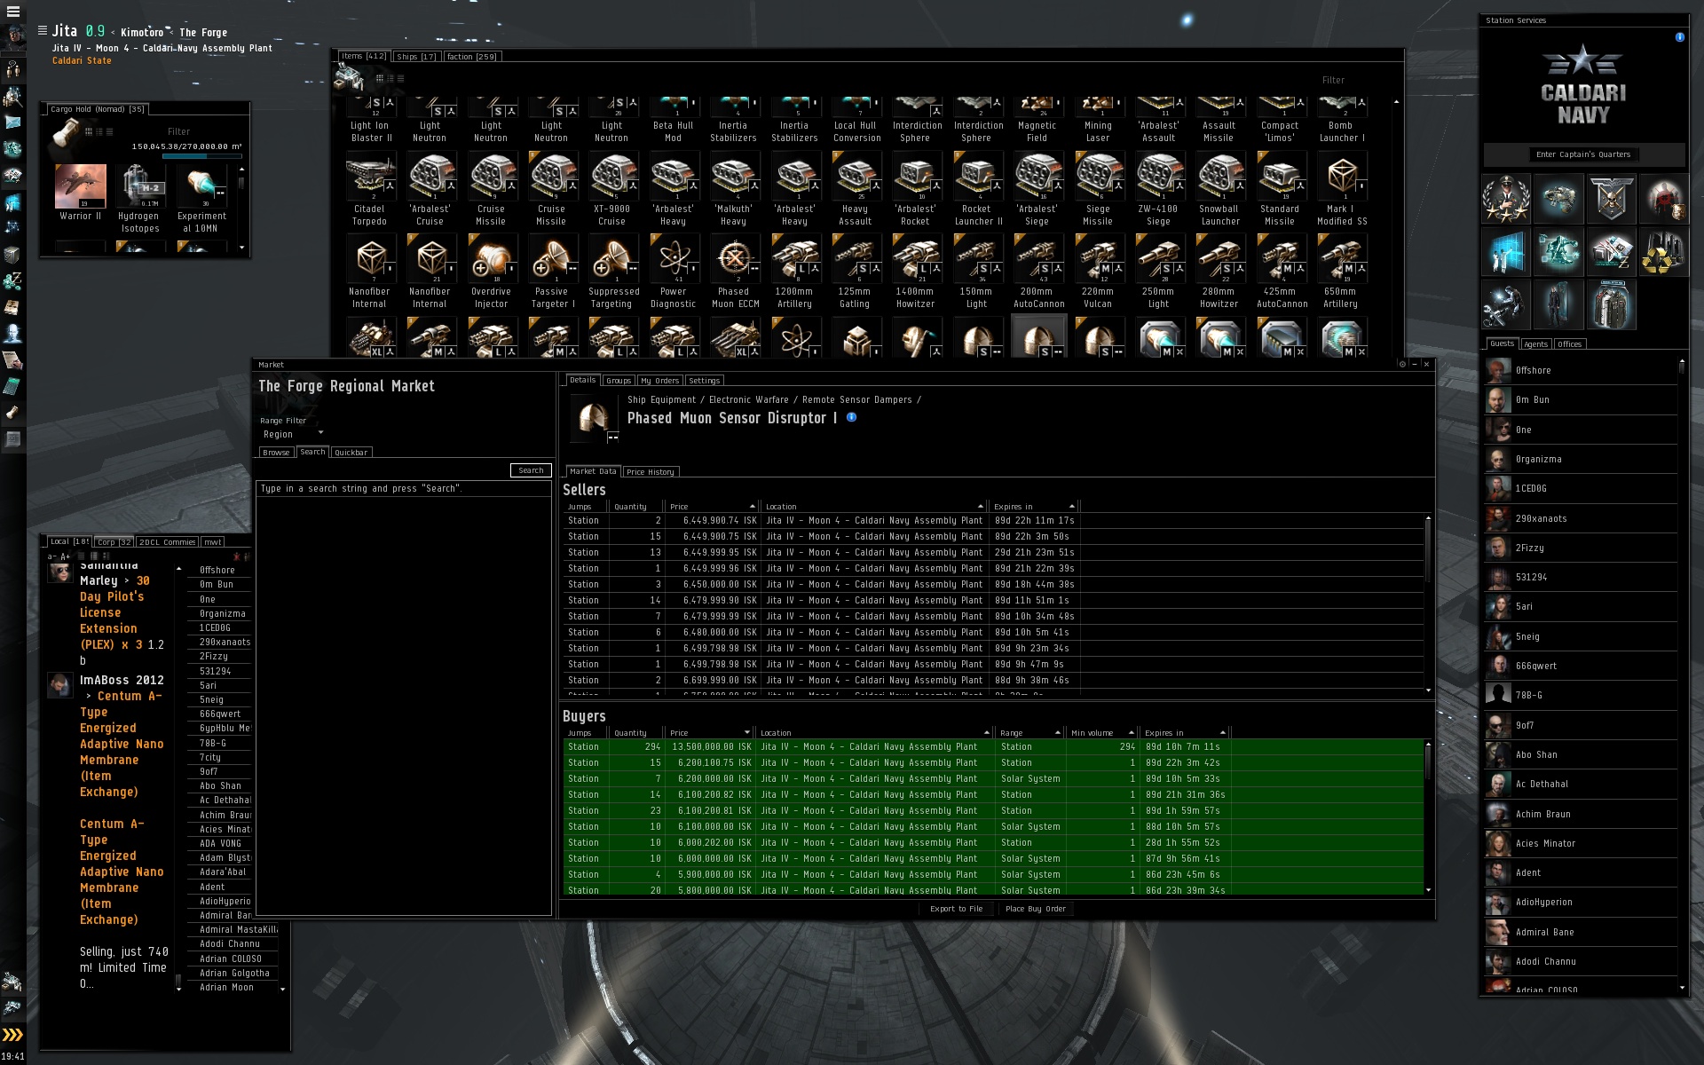The width and height of the screenshot is (1704, 1065).
Task: Open the Reprocessing Plant recycle icon
Action: 1663,251
